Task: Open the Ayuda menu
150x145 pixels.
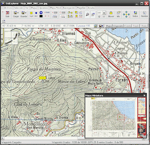Action: coord(91,8)
